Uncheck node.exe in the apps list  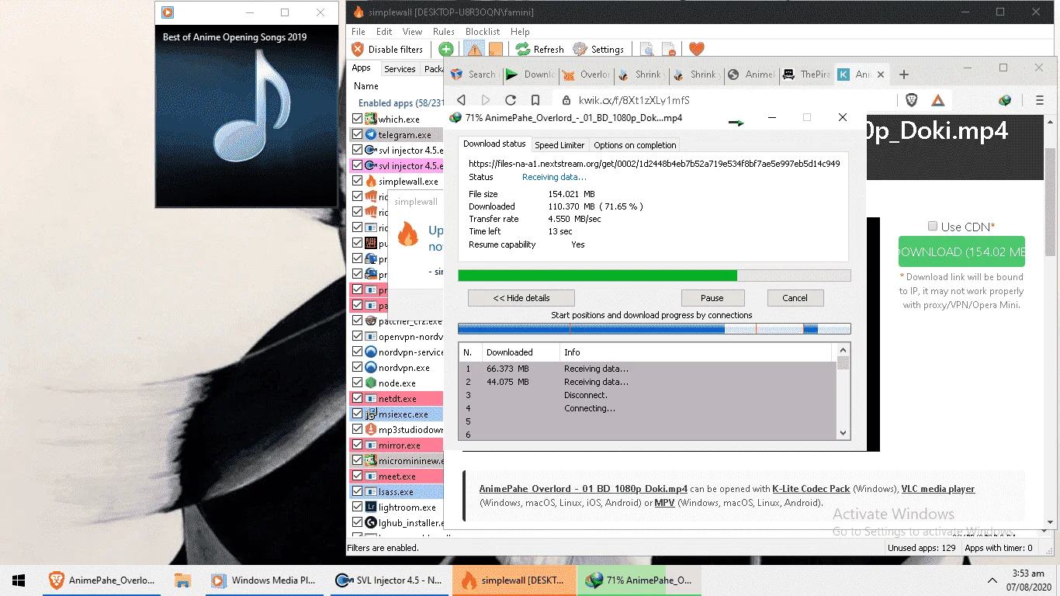(357, 383)
